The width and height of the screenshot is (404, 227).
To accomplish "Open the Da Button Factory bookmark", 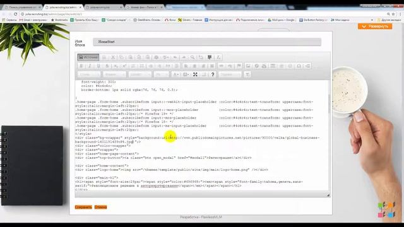I will (x=313, y=20).
